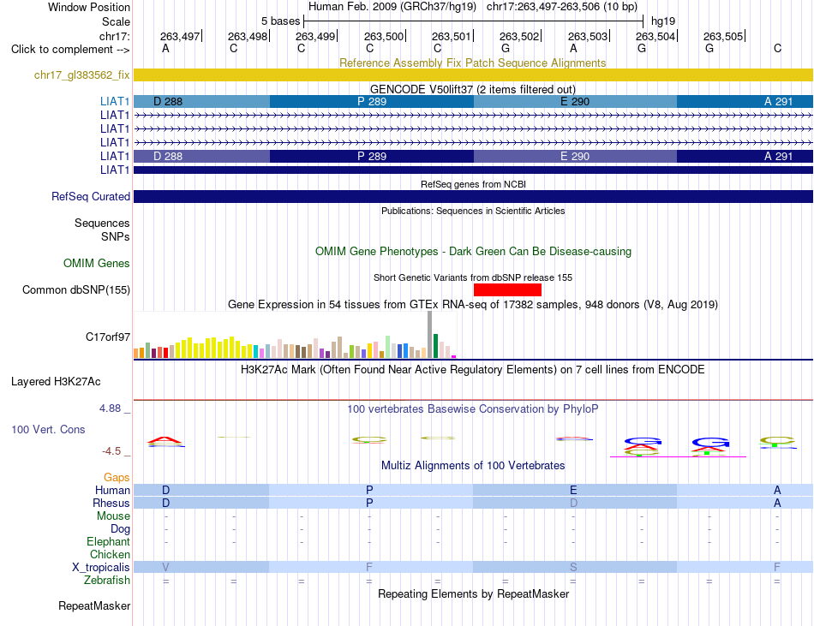Click the C17orf97 expression label
This screenshot has width=814, height=626.
coord(108,337)
